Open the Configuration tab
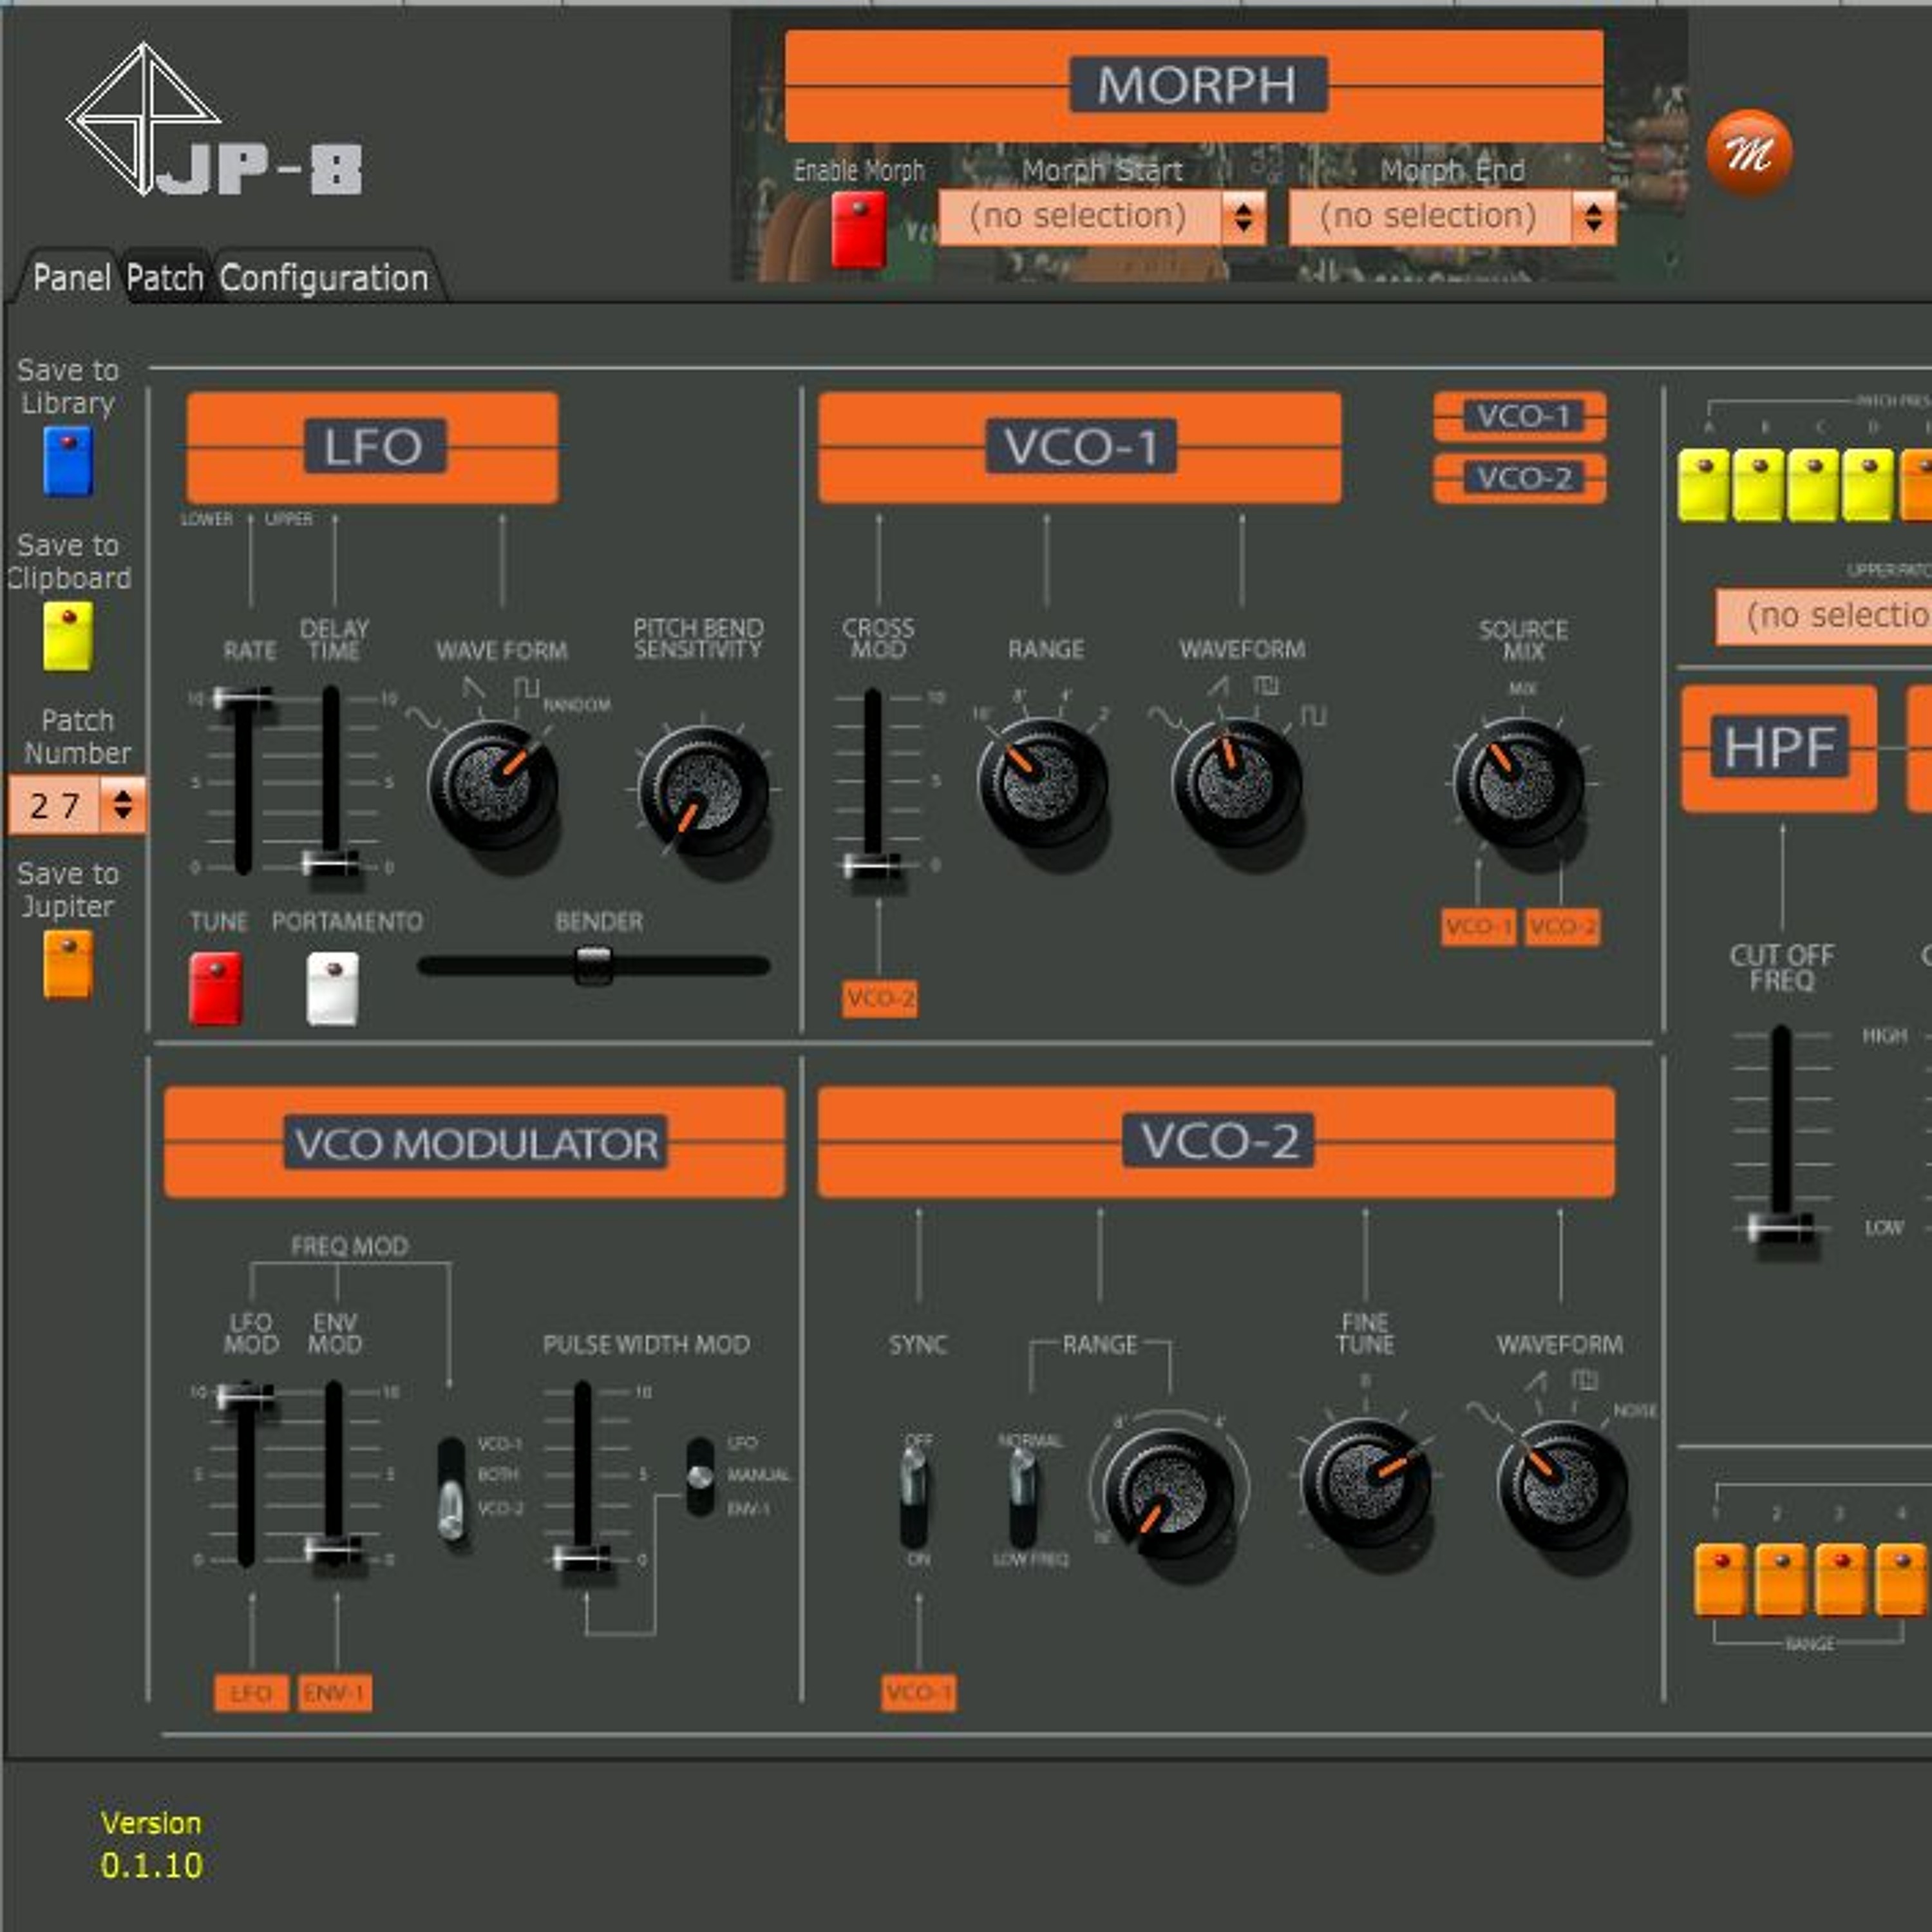 (x=324, y=278)
